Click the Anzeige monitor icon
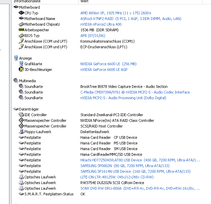The height and width of the screenshot is (204, 211). click(x=16, y=58)
